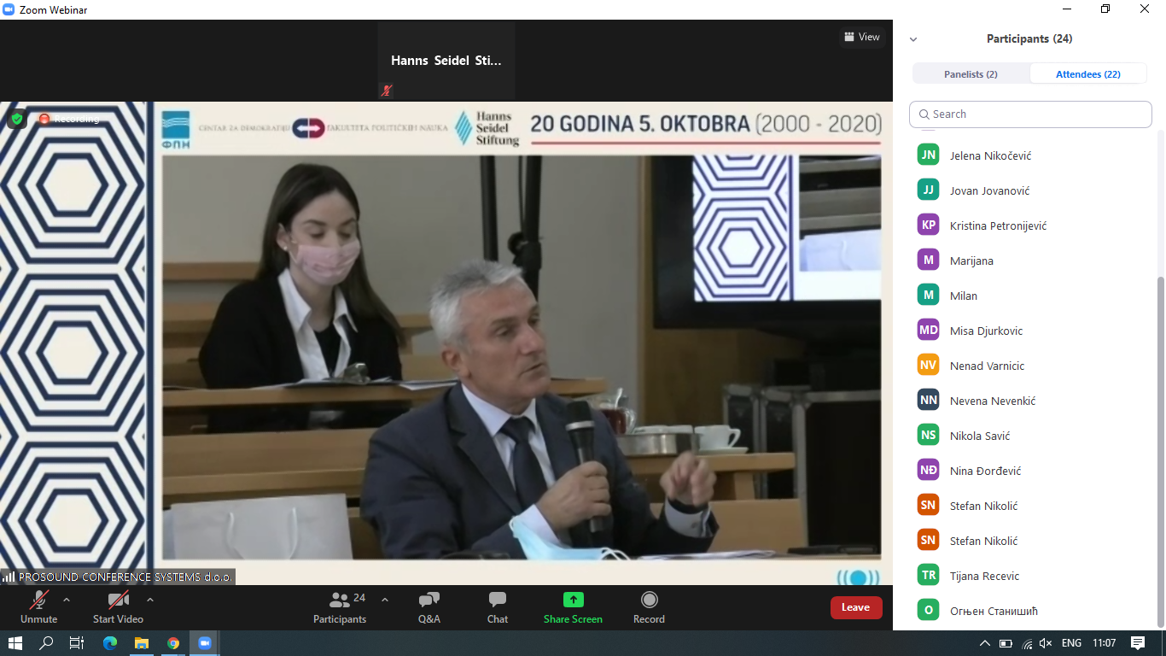Open the Windows notification center

1138,642
